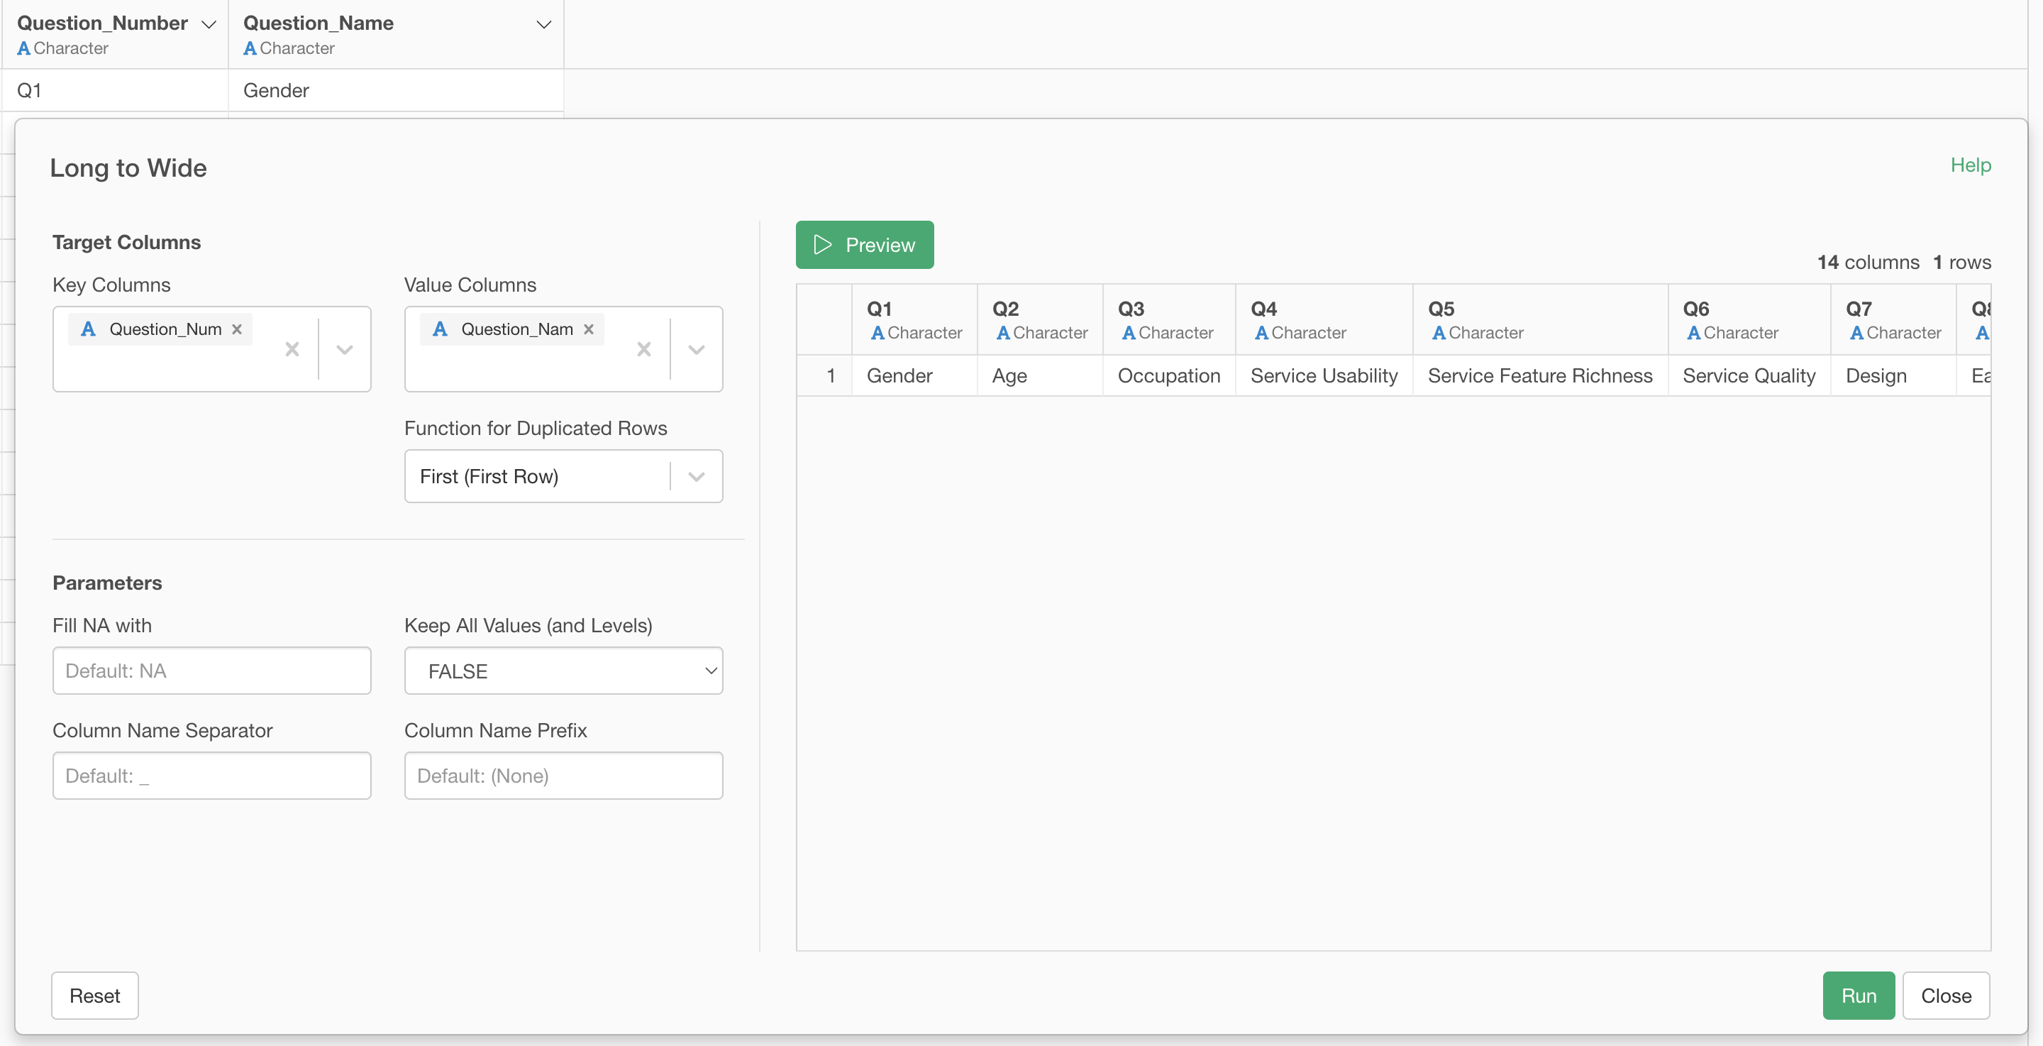Focus the Column Name Prefix input
The image size is (2043, 1046).
pyautogui.click(x=563, y=776)
